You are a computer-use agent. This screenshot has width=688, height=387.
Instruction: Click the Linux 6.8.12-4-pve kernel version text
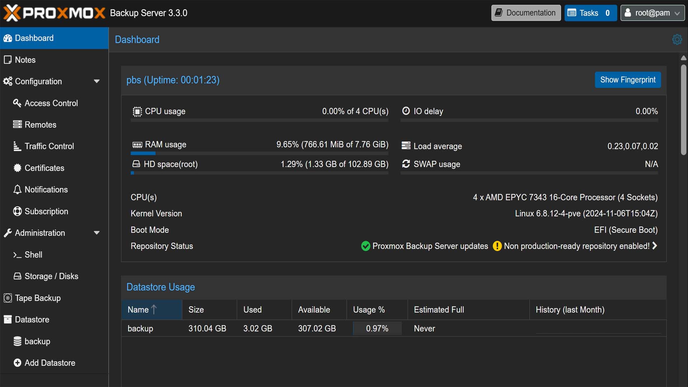click(x=586, y=214)
